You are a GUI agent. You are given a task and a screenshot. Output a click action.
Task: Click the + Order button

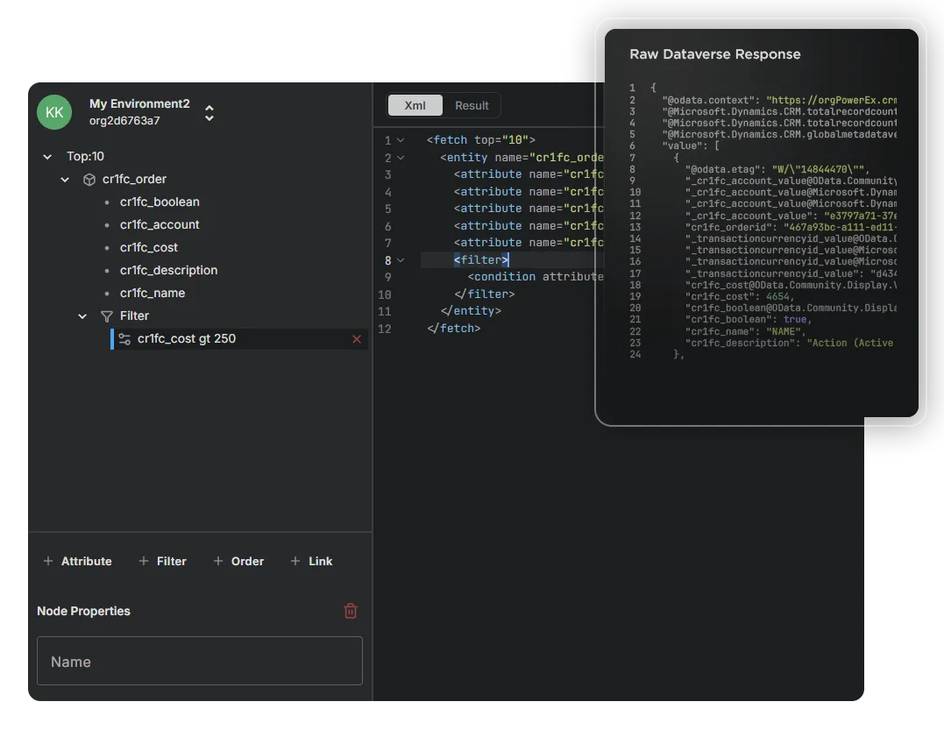[238, 561]
